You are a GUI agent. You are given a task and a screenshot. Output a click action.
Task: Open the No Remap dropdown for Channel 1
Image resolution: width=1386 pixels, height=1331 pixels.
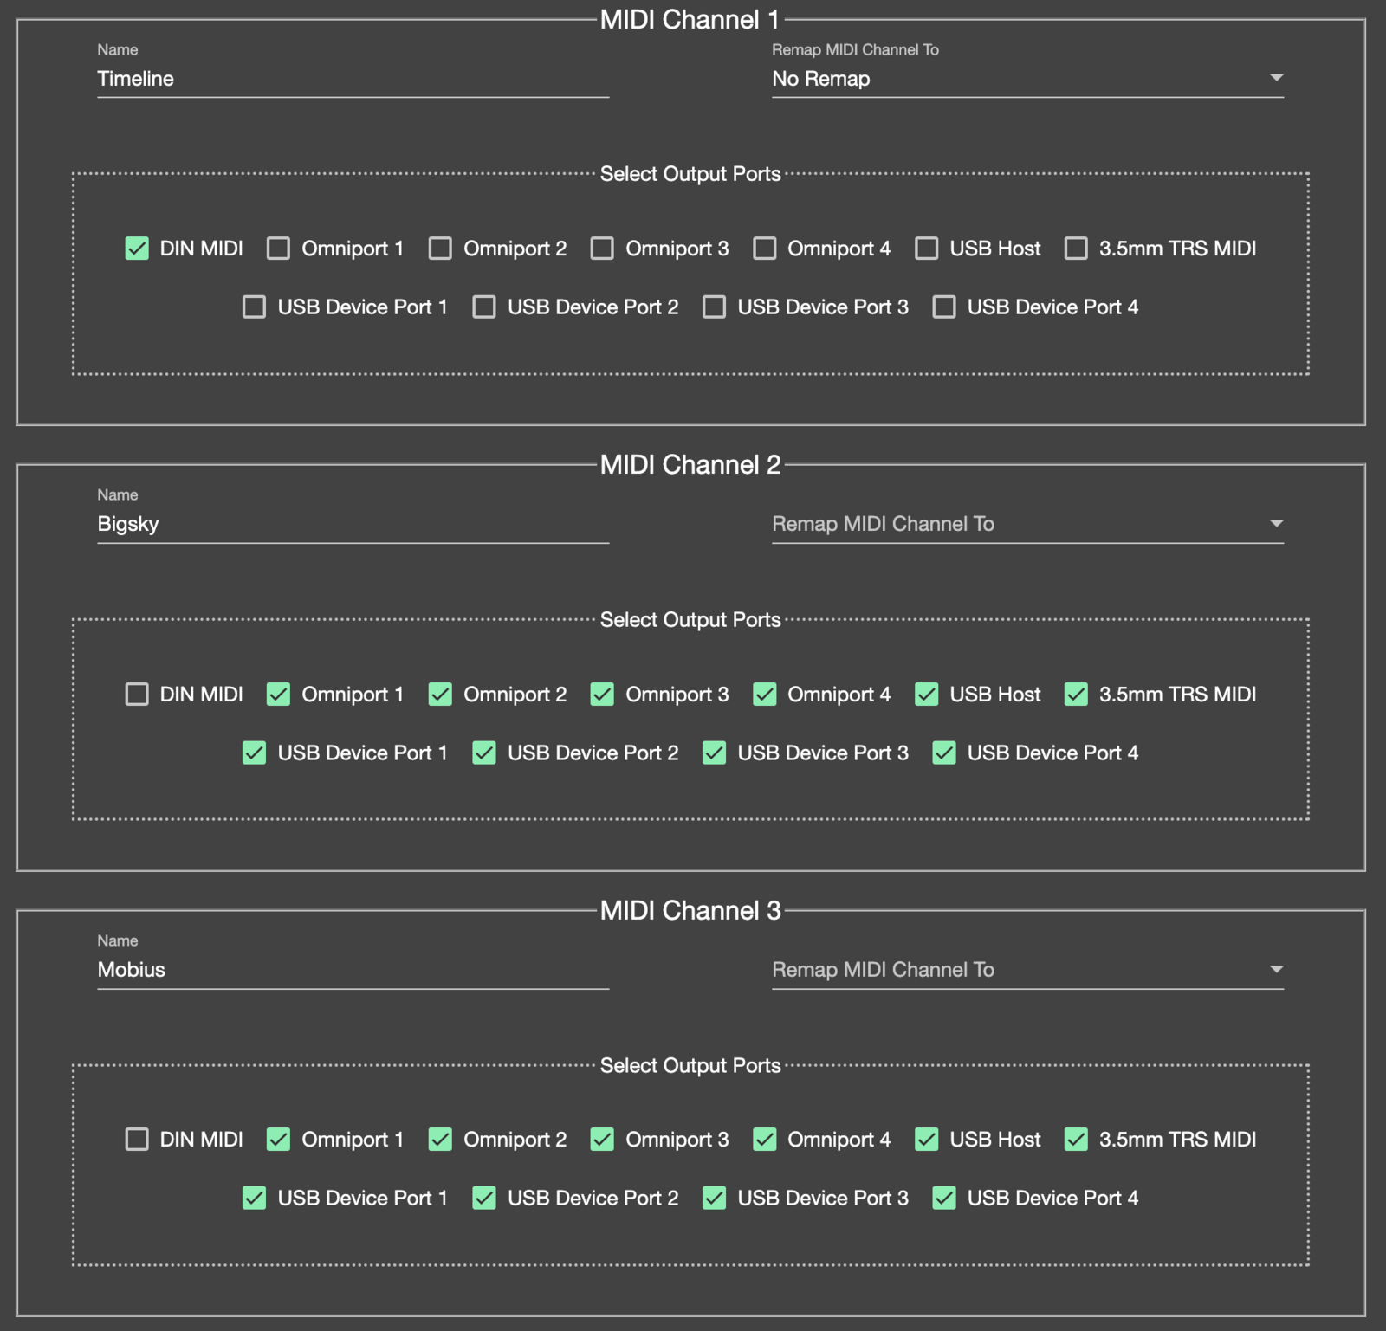pos(1027,79)
